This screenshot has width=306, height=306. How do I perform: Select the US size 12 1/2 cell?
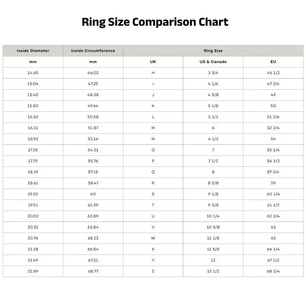pos(213,271)
